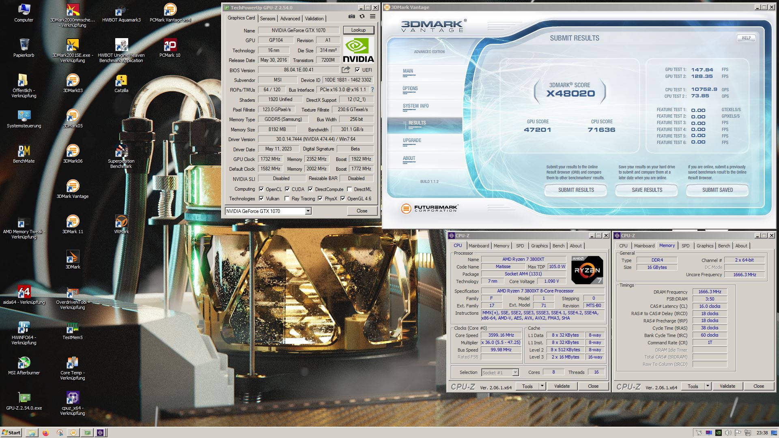Viewport: 779px width, 438px height.
Task: Click the volume speaker icon in system tray
Action: (x=728, y=433)
